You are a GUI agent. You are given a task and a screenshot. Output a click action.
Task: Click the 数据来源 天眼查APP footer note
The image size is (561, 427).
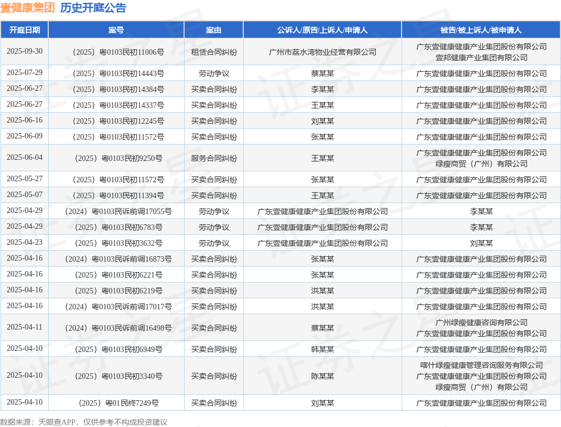(x=84, y=422)
